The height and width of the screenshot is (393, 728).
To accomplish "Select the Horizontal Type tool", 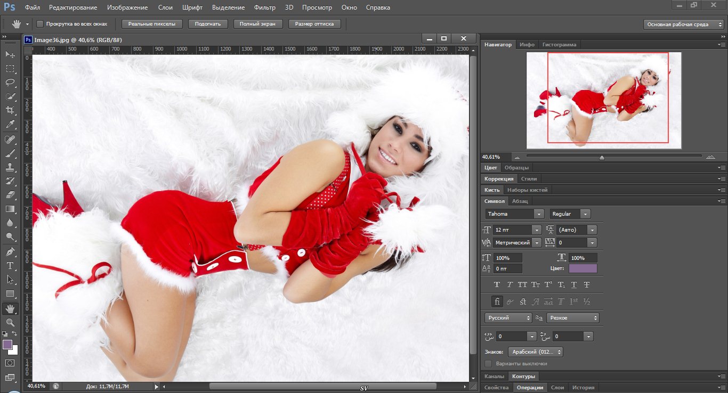I will pos(10,265).
